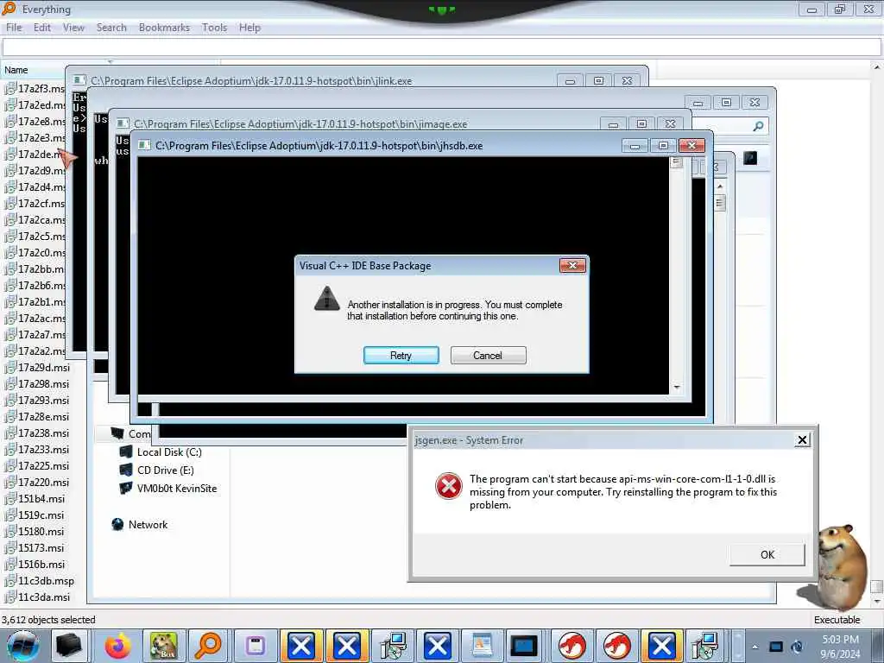Close the jsgen.exe System Error dialog
Image resolution: width=884 pixels, height=663 pixels.
click(x=802, y=439)
